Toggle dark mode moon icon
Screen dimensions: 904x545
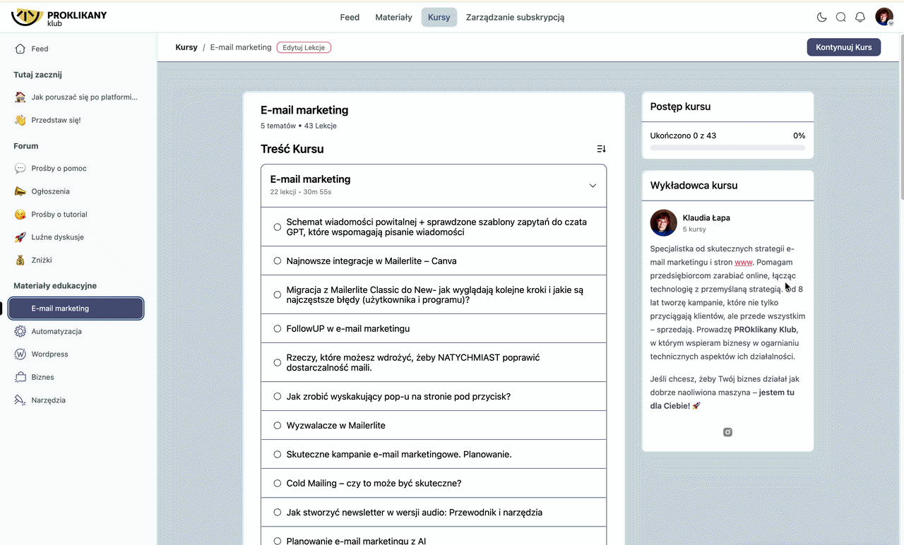point(821,18)
